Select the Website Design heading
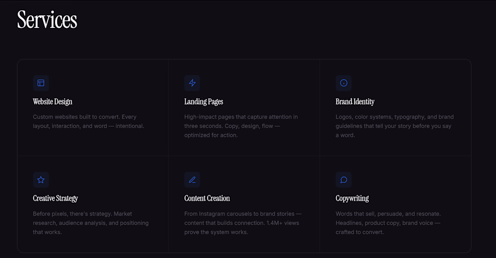Image resolution: width=496 pixels, height=258 pixels. [x=52, y=101]
